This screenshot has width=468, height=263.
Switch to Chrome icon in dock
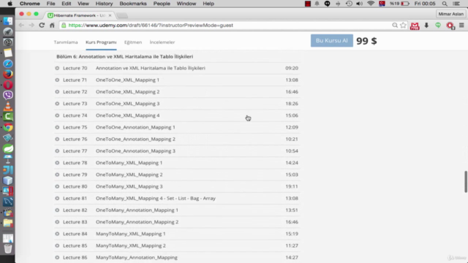tap(8, 127)
